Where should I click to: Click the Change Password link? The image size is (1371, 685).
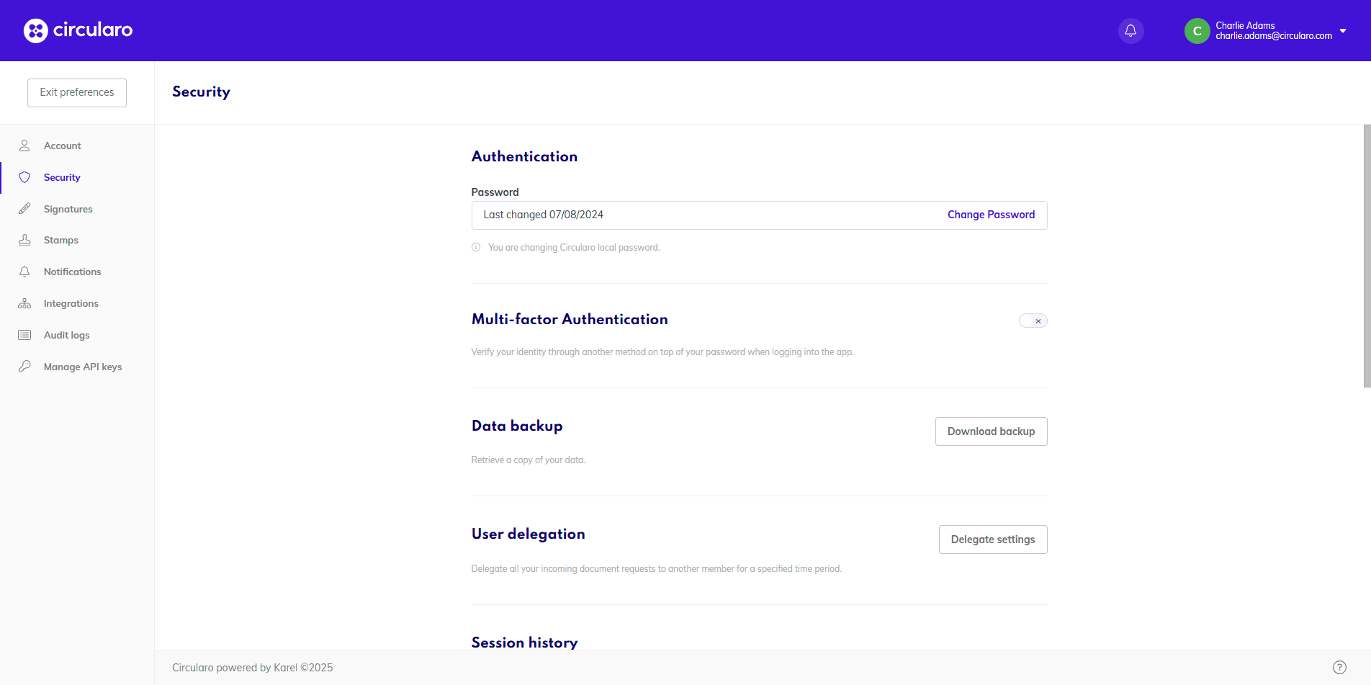click(x=991, y=215)
